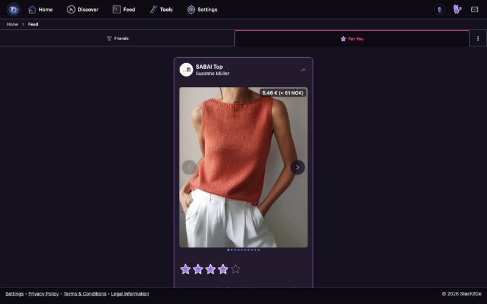Viewport: 487px width, 304px height.
Task: Open the Terms & Conditions footer link
Action: pyautogui.click(x=85, y=294)
